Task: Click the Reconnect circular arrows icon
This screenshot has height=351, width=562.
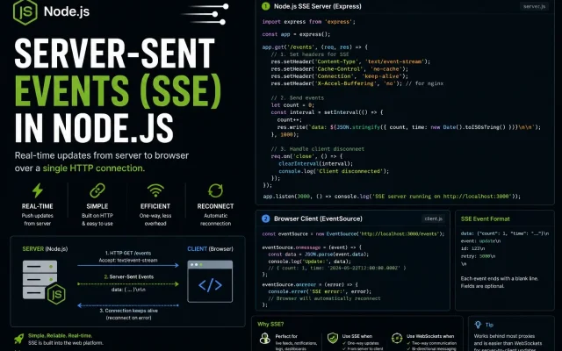Action: point(215,190)
